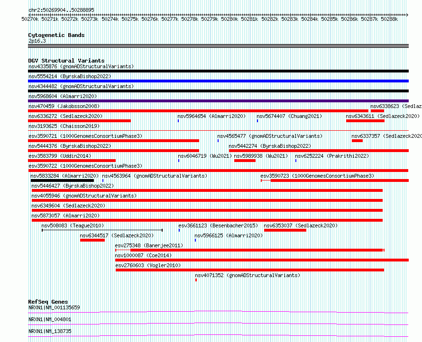Open nsv6046719 Wu2021 variant
This screenshot has height=342, width=422.
coord(205,156)
